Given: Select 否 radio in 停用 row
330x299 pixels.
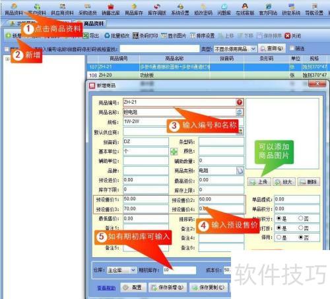Looking at the screenshot, I should point(301,237).
